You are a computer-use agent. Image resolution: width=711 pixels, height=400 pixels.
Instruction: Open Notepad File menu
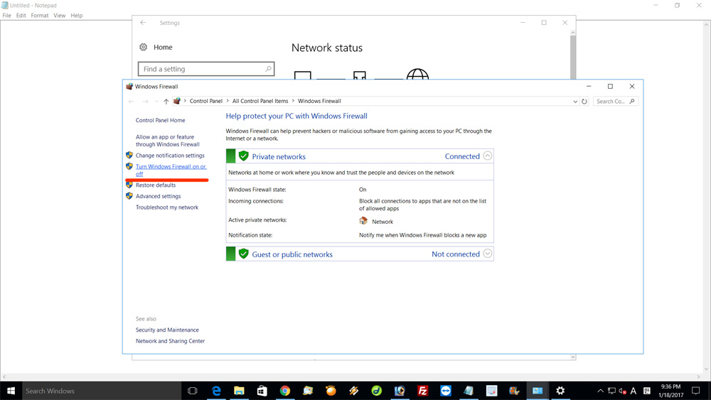pos(7,16)
